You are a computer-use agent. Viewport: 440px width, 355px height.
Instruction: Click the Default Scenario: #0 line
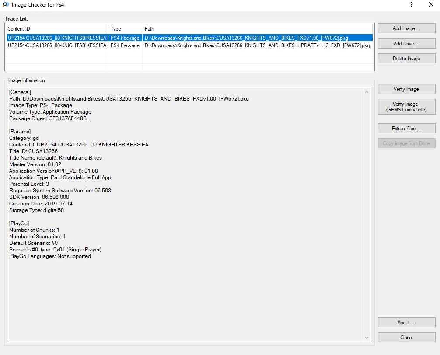(33, 243)
